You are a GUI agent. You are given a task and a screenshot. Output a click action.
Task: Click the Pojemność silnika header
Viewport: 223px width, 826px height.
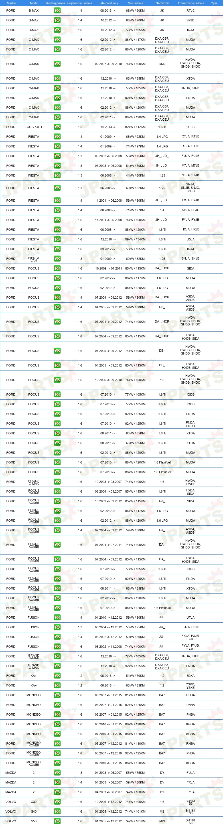pos(80,3)
